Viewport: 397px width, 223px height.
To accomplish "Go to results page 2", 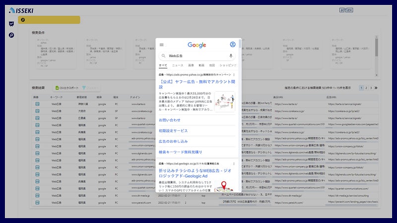I will 366,88.
